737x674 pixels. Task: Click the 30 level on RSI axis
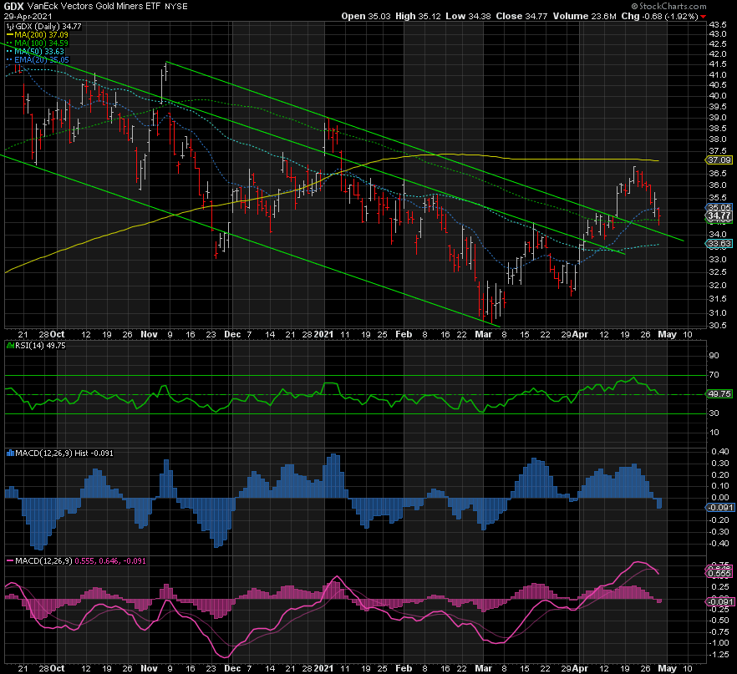pyautogui.click(x=714, y=413)
